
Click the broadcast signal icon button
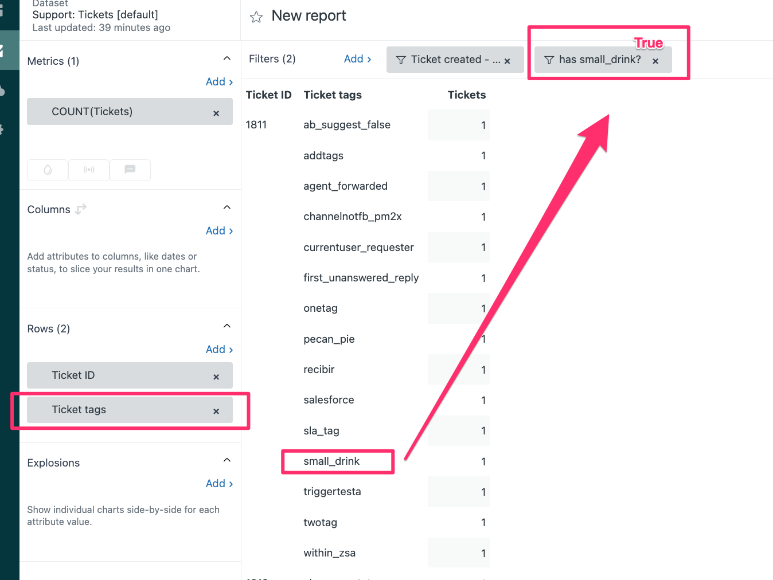pyautogui.click(x=89, y=170)
